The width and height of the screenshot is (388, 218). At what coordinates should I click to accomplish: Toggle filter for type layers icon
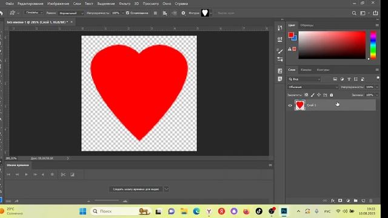[349, 79]
